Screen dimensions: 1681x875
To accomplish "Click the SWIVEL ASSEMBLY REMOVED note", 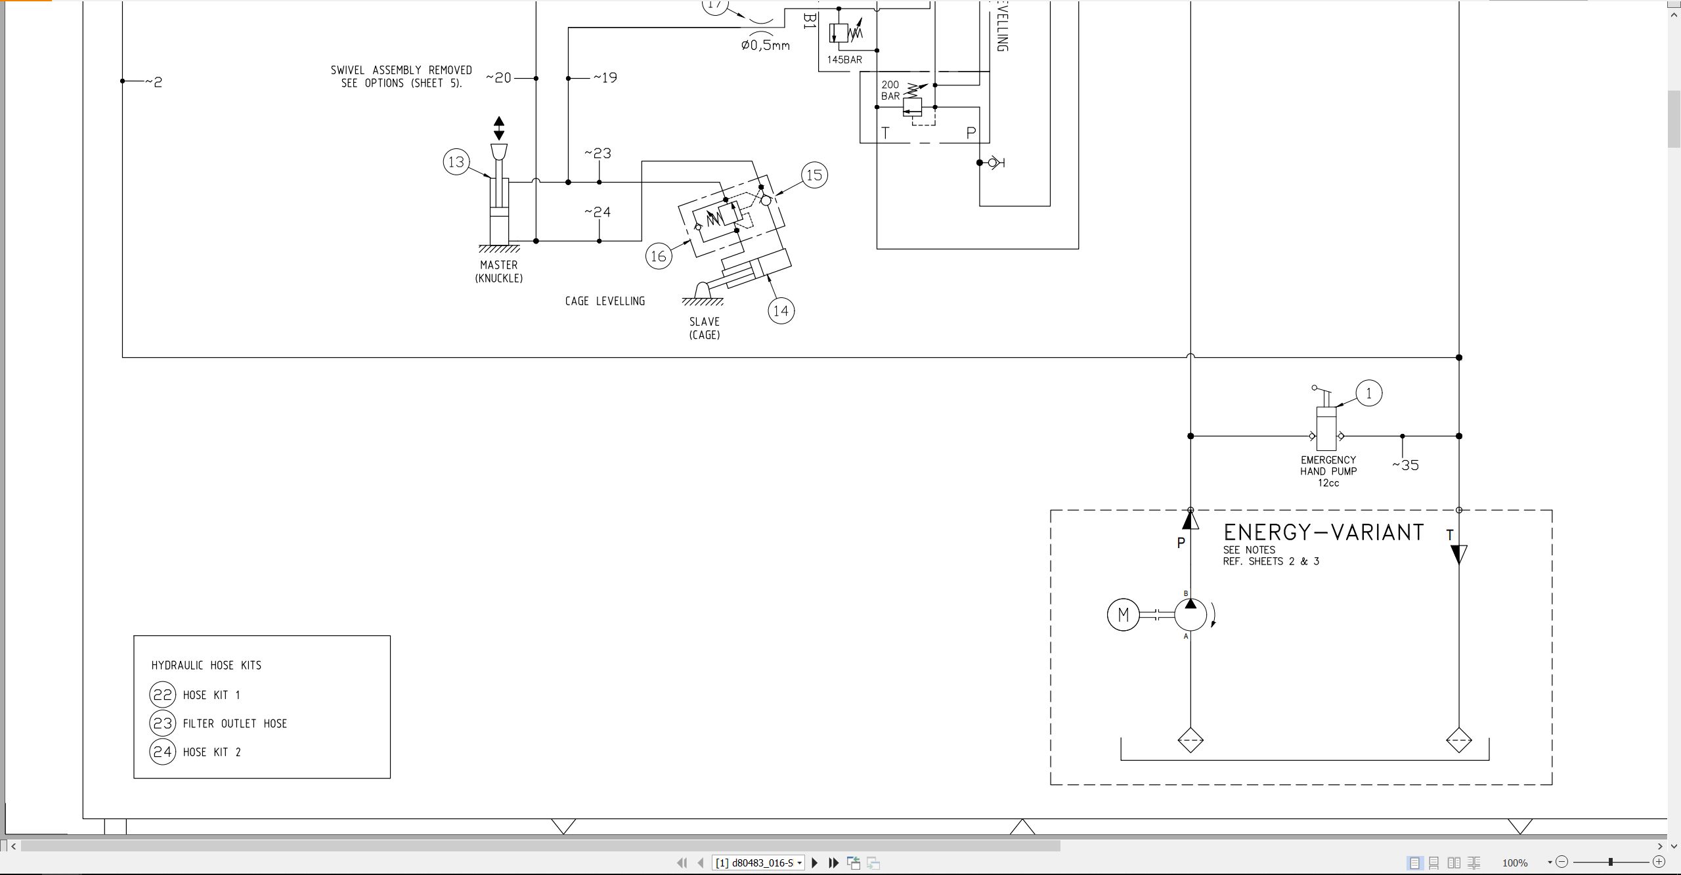I will coord(401,77).
